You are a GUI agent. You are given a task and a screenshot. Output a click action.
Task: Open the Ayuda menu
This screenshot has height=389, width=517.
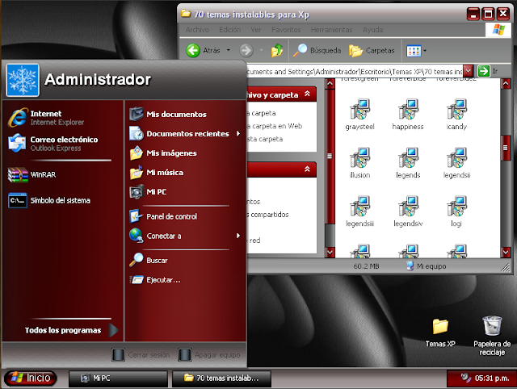click(x=372, y=30)
